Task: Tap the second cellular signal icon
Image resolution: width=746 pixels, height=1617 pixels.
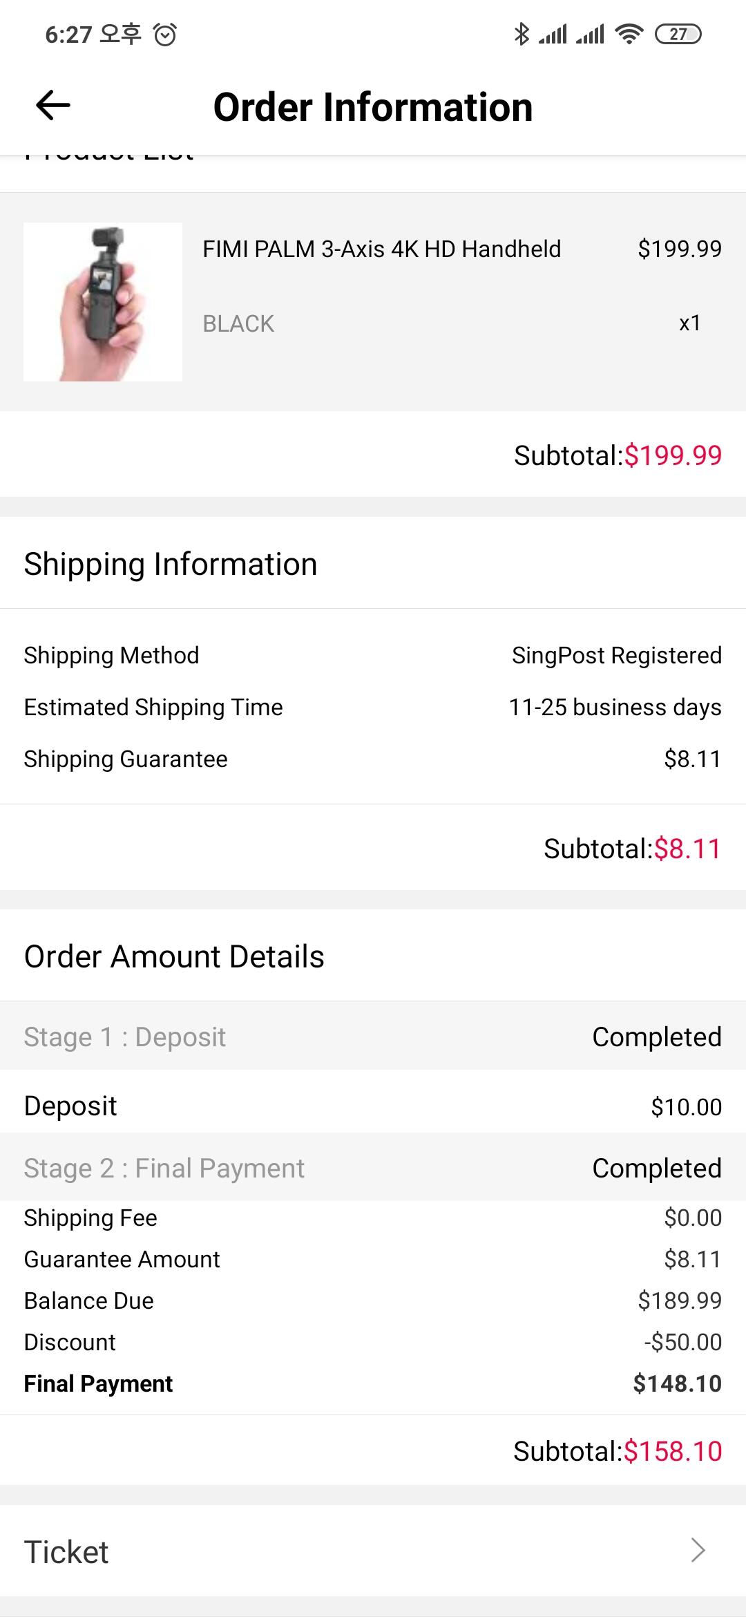Action: [590, 33]
